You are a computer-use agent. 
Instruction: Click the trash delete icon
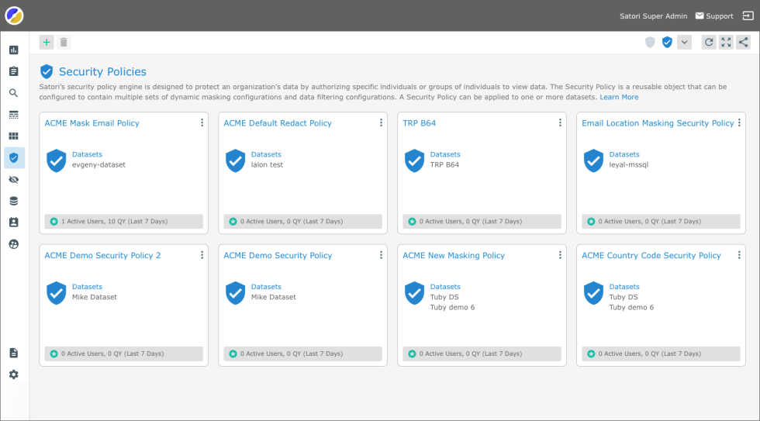point(64,42)
